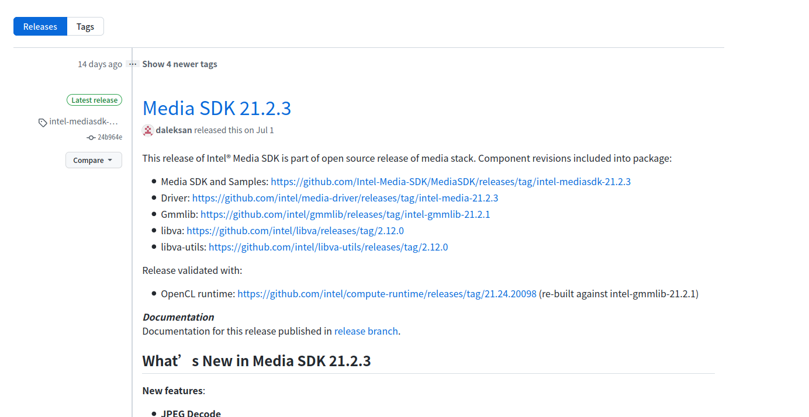
Task: Click the commit icon beside 24b964e
Action: tap(91, 138)
